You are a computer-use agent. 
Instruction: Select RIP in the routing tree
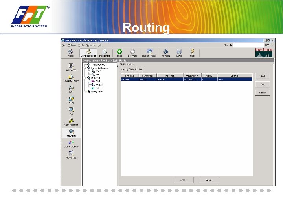click(x=97, y=75)
